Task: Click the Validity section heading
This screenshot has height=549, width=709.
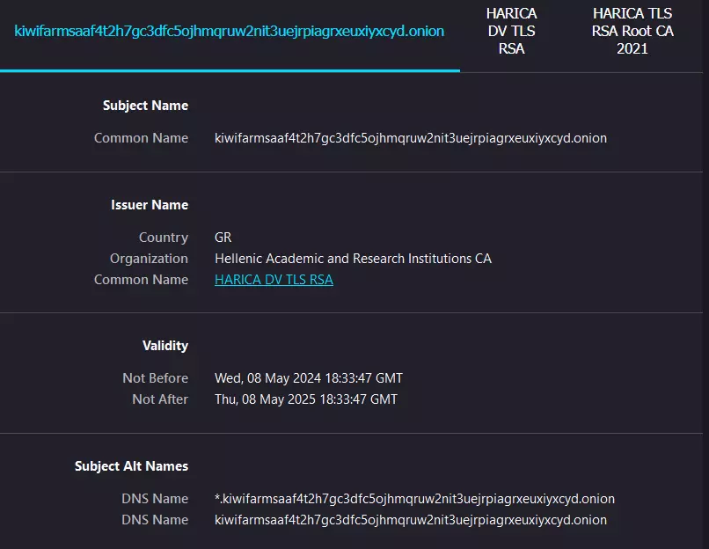Action: (165, 346)
